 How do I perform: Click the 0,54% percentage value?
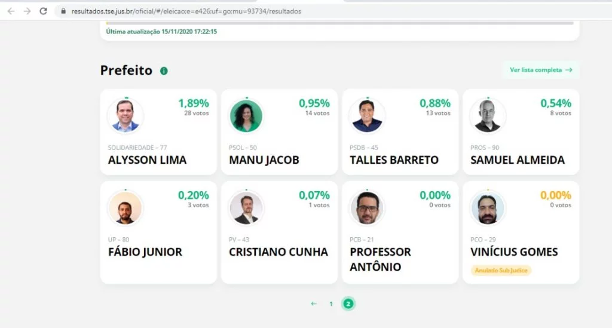(x=556, y=103)
